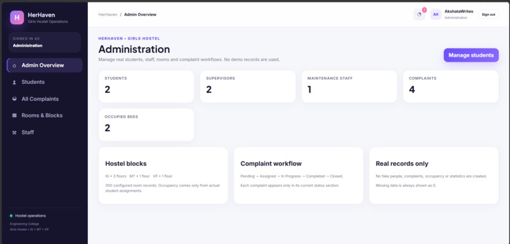The image size is (510, 244).
Task: Click the Students person icon in sidebar
Action: tap(15, 83)
